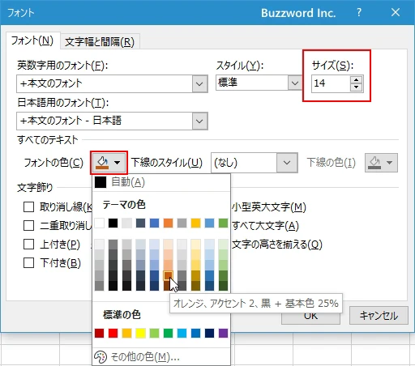Pick the purple standard color swatch
415x366 pixels.
click(x=223, y=334)
